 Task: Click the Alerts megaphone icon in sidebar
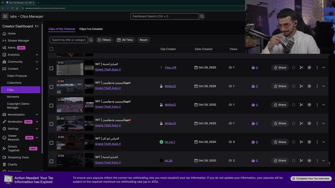pyautogui.click(x=4, y=48)
